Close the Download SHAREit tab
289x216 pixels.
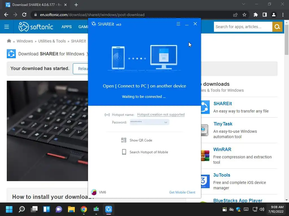pos(65,5)
